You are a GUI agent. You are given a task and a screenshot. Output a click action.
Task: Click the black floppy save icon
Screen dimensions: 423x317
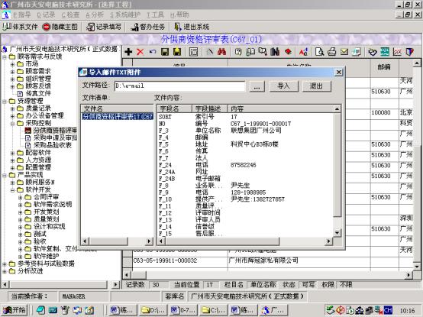pyautogui.click(x=165, y=52)
